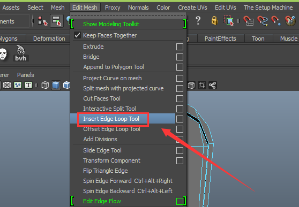Enable snap to points magnet icon
The width and height of the screenshot is (299, 207).
point(276,20)
